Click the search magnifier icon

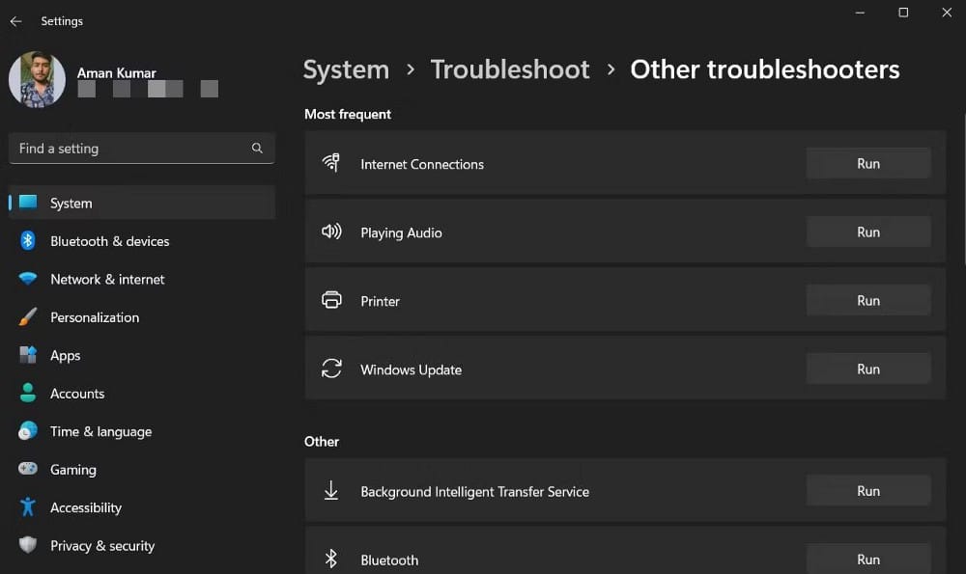pos(257,148)
